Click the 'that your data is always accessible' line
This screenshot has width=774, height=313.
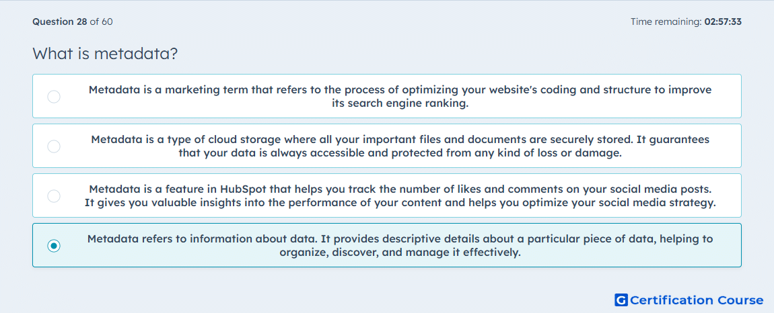tap(400, 153)
